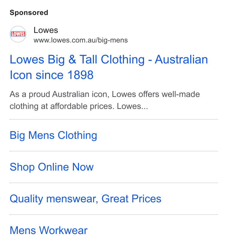Click the Sponsored label
This screenshot has height=246, width=228.
(29, 13)
